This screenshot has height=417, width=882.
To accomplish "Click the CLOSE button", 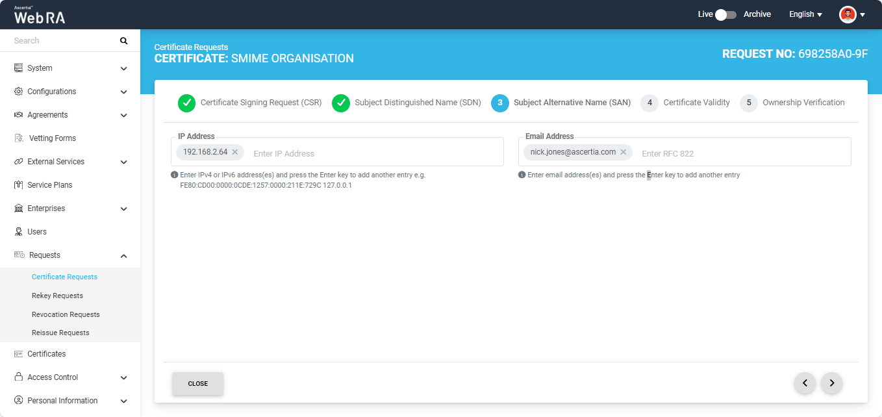I will click(197, 384).
